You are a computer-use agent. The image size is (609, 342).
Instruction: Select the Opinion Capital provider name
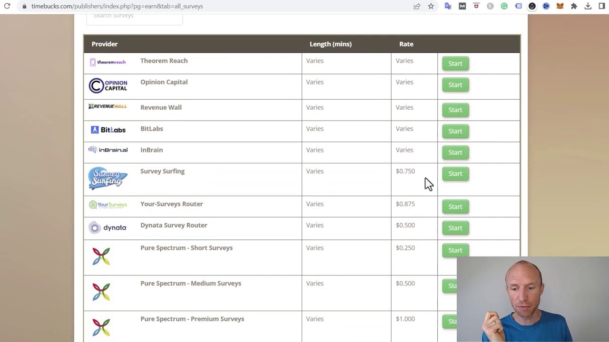click(x=164, y=82)
